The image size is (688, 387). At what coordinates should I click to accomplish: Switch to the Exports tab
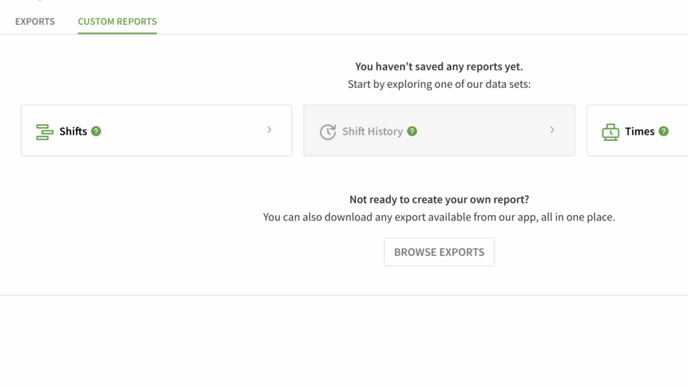click(x=35, y=21)
